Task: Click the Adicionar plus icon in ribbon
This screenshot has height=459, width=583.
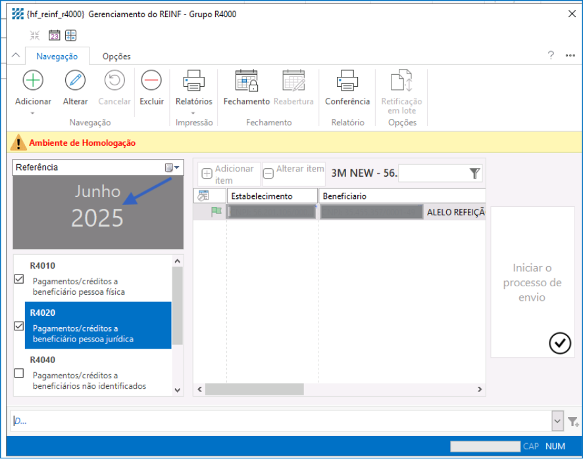Action: pos(33,81)
